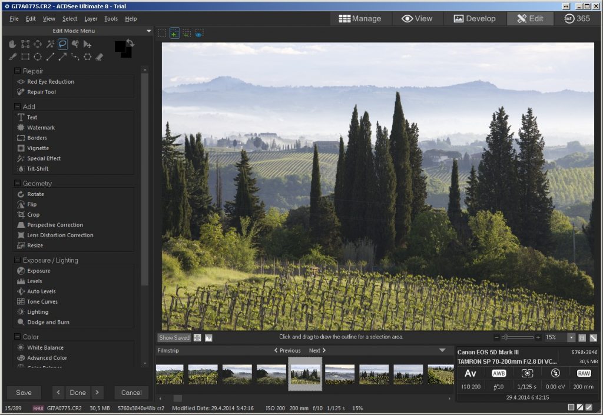Image resolution: width=603 pixels, height=415 pixels.
Task: Click Next in the filmstrip
Action: [x=316, y=350]
